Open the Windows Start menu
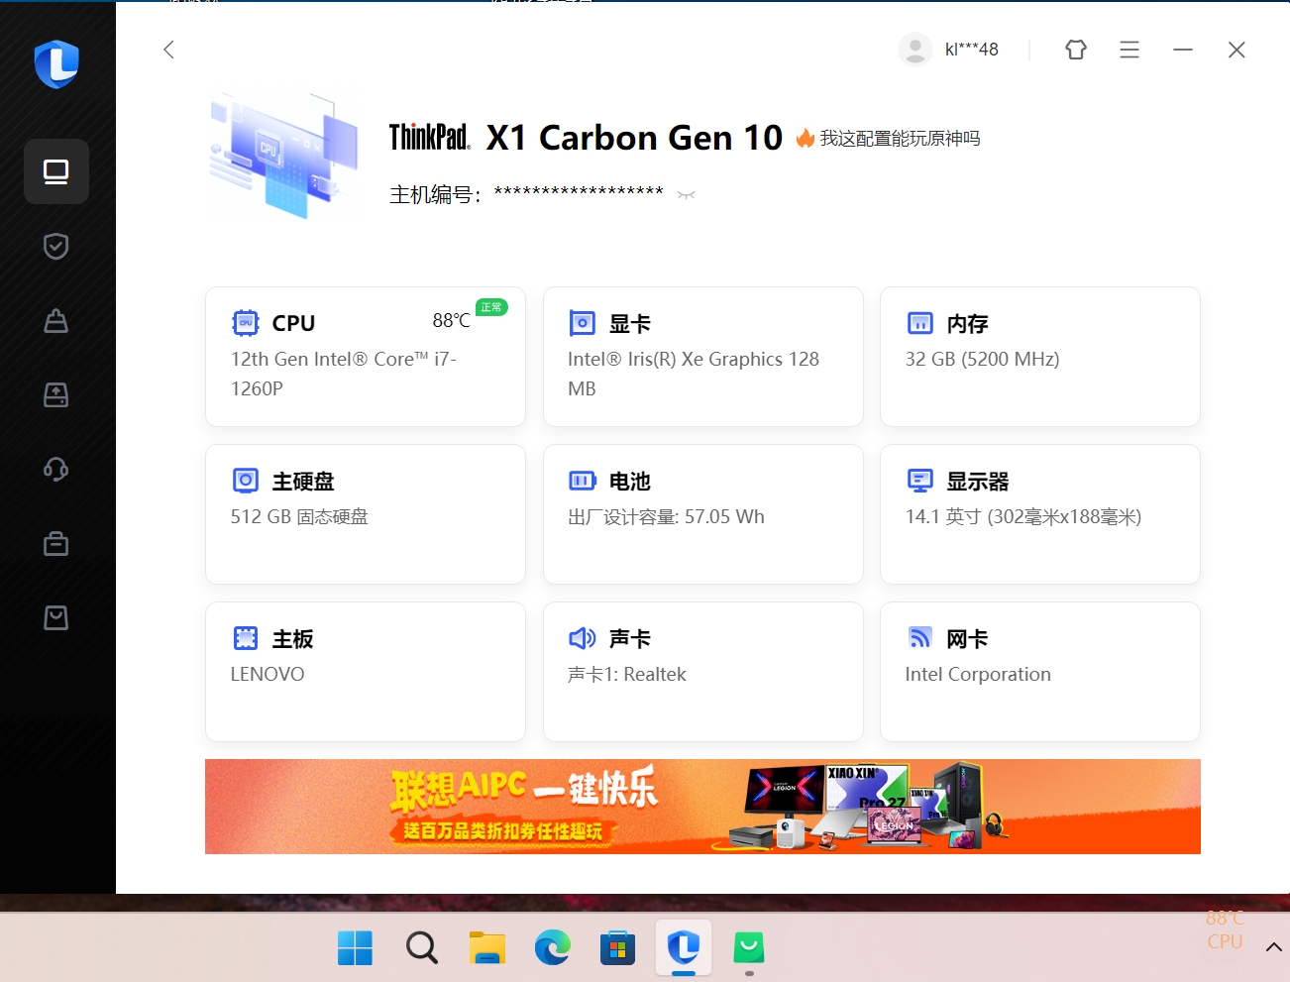Screen dimensions: 1290x982 [x=355, y=948]
